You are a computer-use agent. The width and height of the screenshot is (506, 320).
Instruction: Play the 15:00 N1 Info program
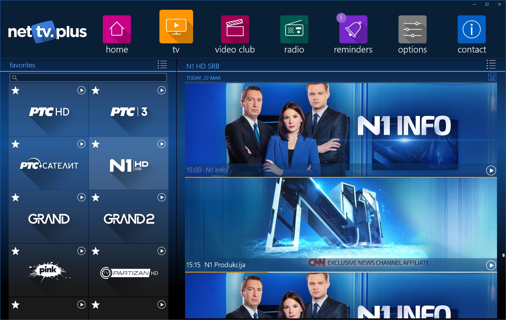coord(491,170)
